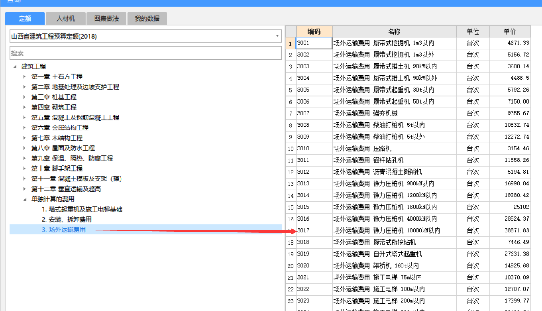Viewport: 542px width, 311px height.
Task: Select 第五章 混凝土及钢筋混凝土工程 item
Action: (75, 117)
